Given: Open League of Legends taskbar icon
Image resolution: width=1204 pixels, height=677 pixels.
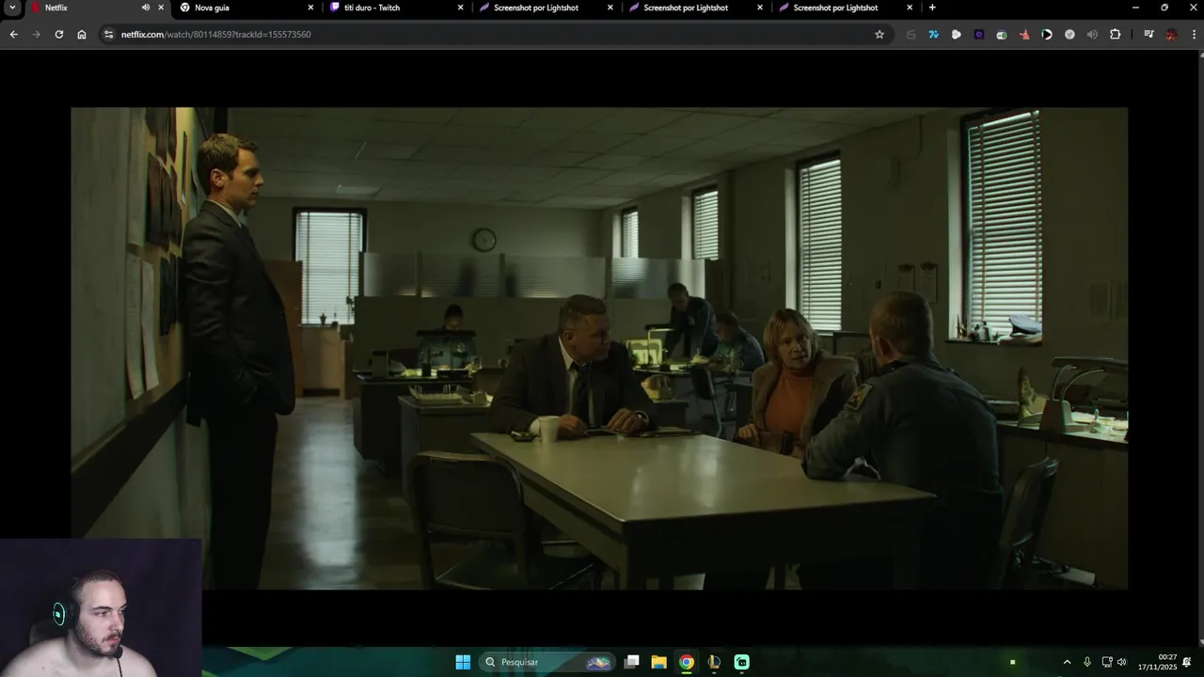Looking at the screenshot, I should (x=714, y=662).
